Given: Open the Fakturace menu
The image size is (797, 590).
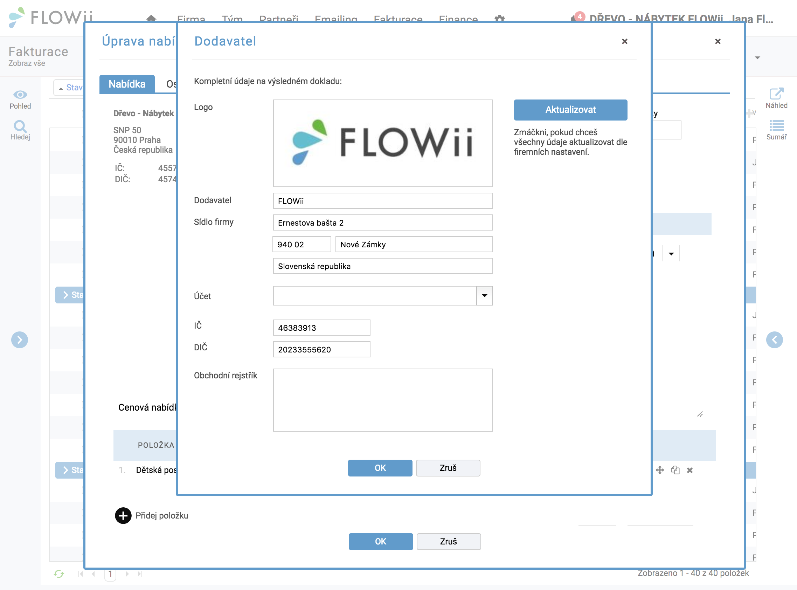Looking at the screenshot, I should click(398, 19).
